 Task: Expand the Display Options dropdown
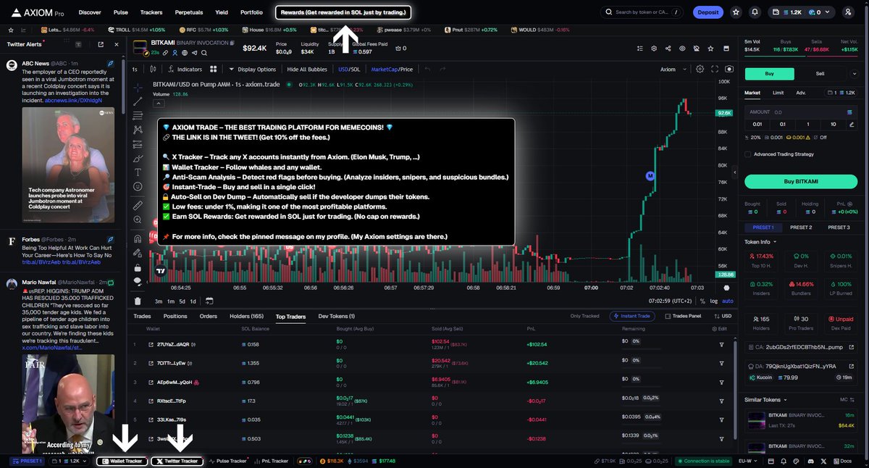[252, 70]
